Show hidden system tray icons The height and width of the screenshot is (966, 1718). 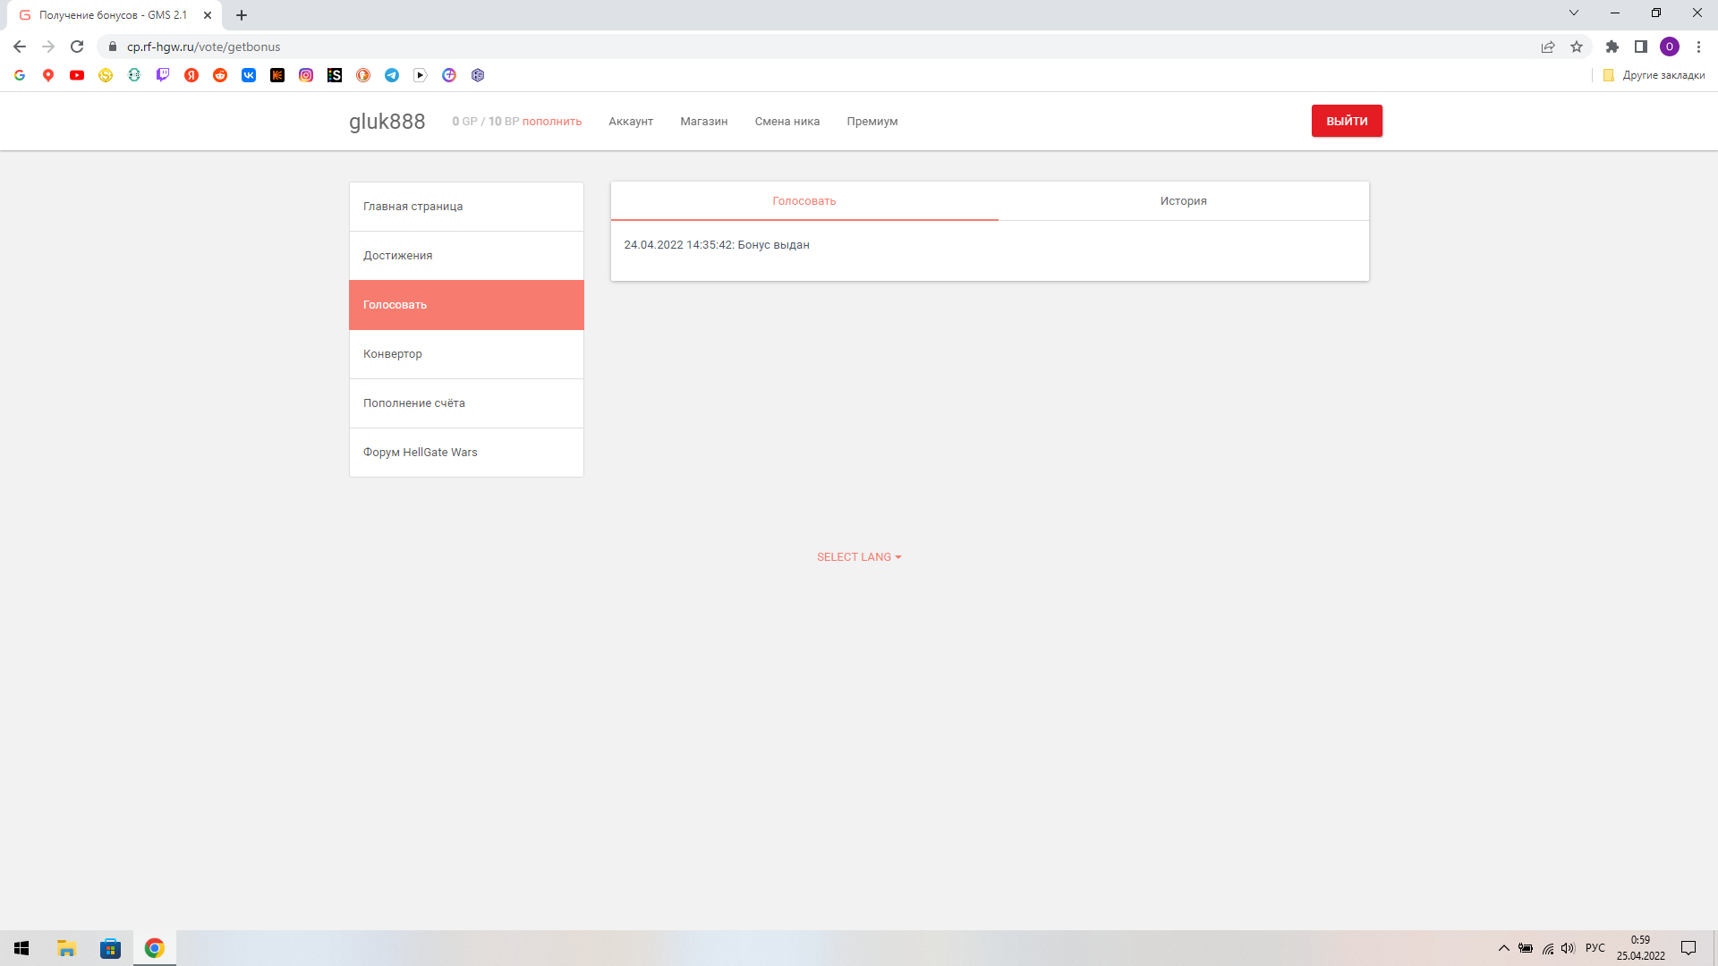tap(1504, 948)
